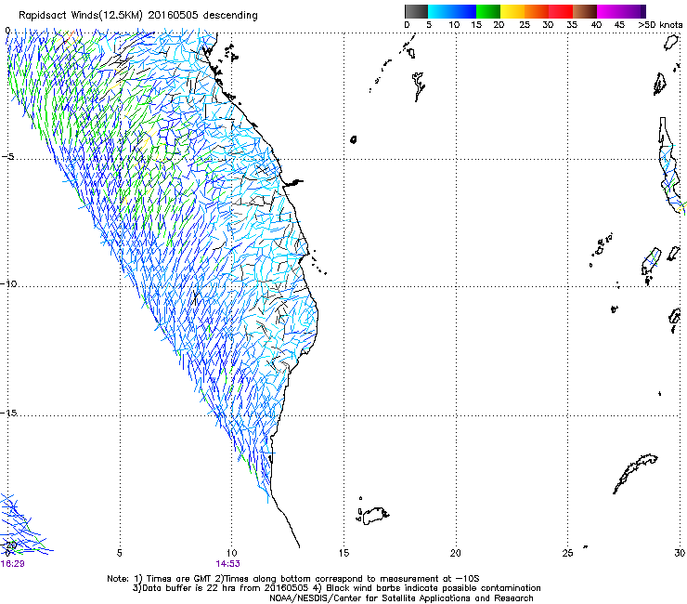Select the longitude axis label '15' at the bottom
The image size is (687, 604).
343,553
